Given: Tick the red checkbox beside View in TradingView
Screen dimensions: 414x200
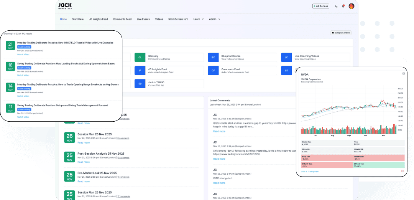Looking at the screenshot, I should point(402,171).
